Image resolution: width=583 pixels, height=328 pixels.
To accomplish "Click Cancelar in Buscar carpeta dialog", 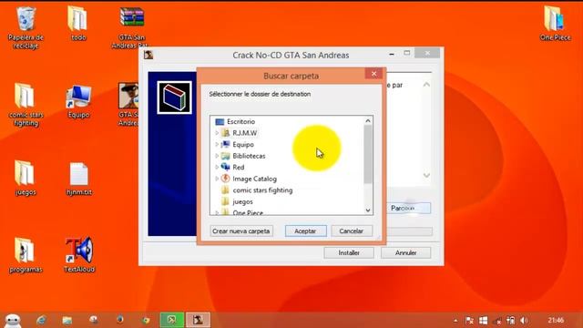I will [x=351, y=231].
